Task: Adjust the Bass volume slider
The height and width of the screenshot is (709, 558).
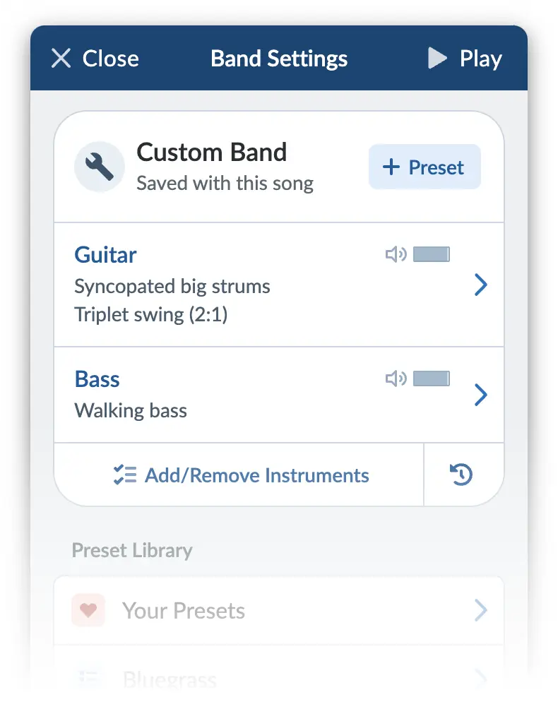Action: tap(432, 379)
